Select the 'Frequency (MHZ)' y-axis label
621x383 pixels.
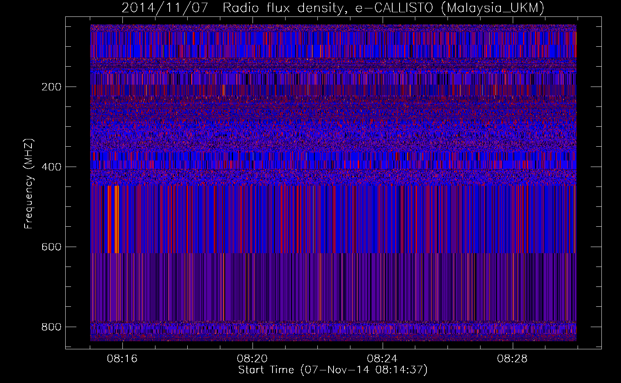pyautogui.click(x=29, y=184)
